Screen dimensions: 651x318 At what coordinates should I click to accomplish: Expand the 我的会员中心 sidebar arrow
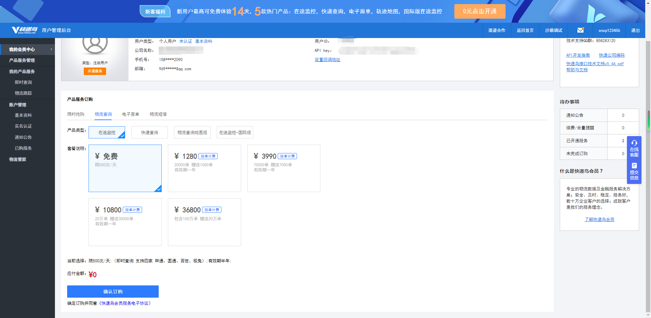[51, 49]
